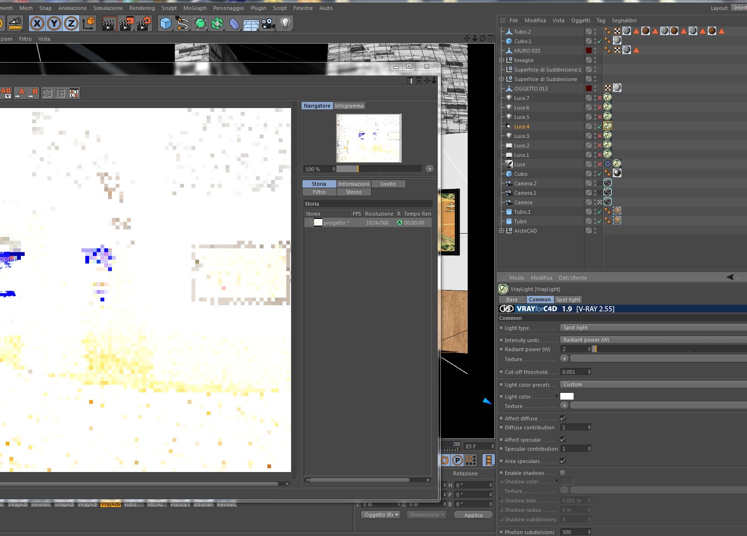The image size is (747, 536).
Task: Click the cube primitive object icon
Action: click(x=165, y=23)
